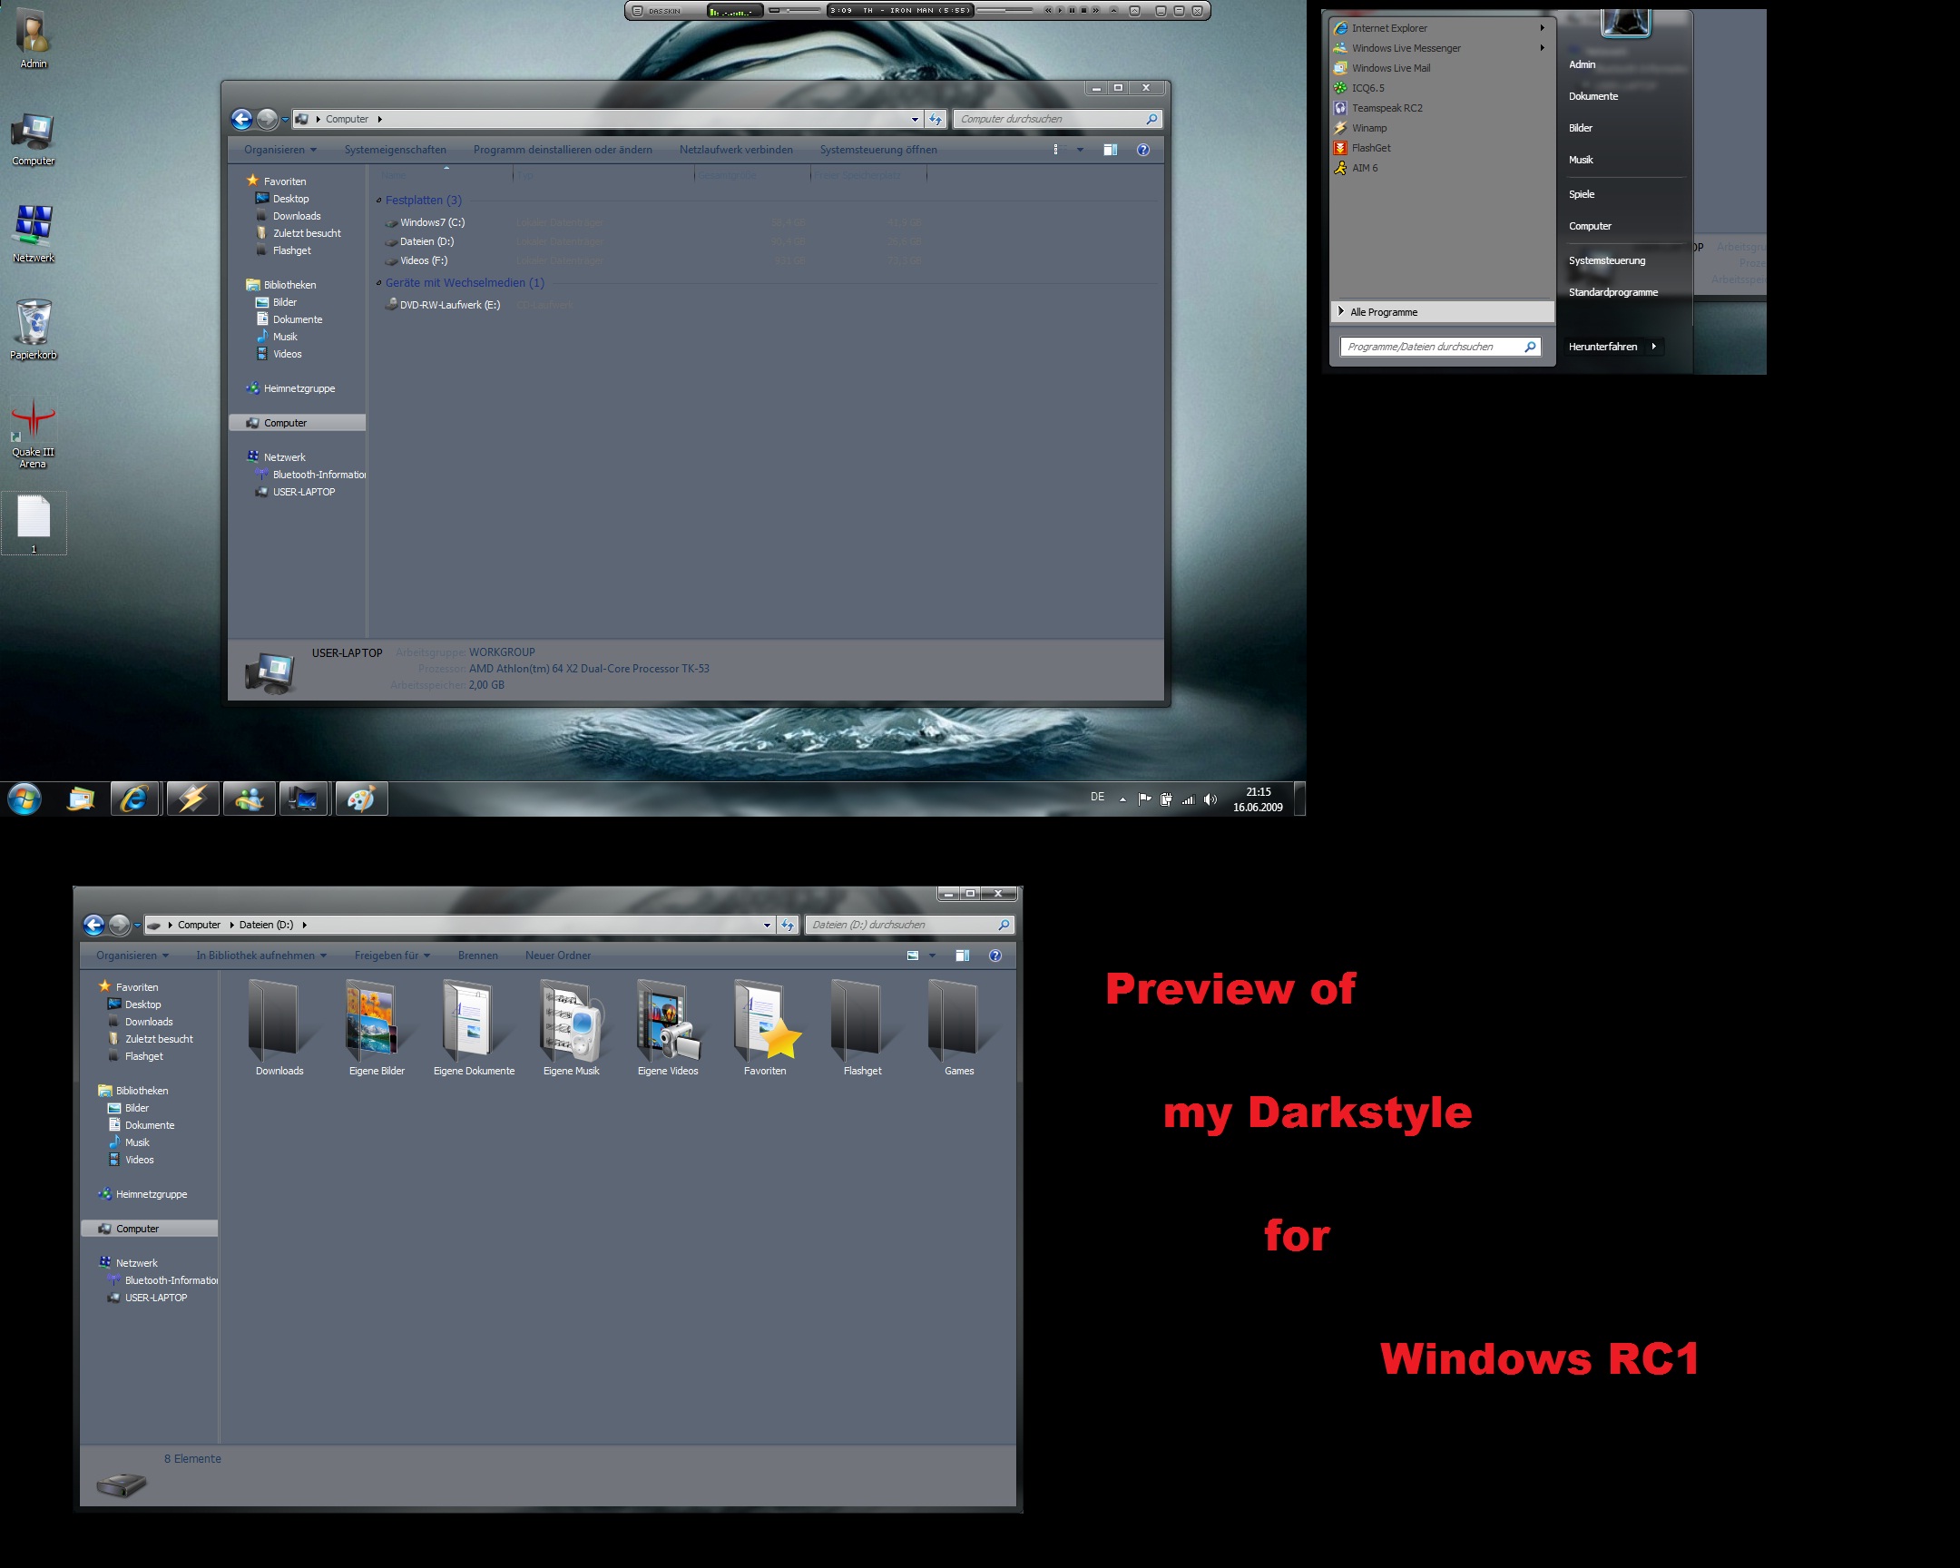Collapse the Festplatten (3) group
This screenshot has height=1568, width=1960.
379,200
